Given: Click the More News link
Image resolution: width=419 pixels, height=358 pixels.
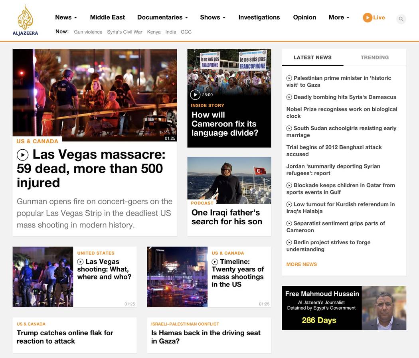Looking at the screenshot, I should point(302,264).
